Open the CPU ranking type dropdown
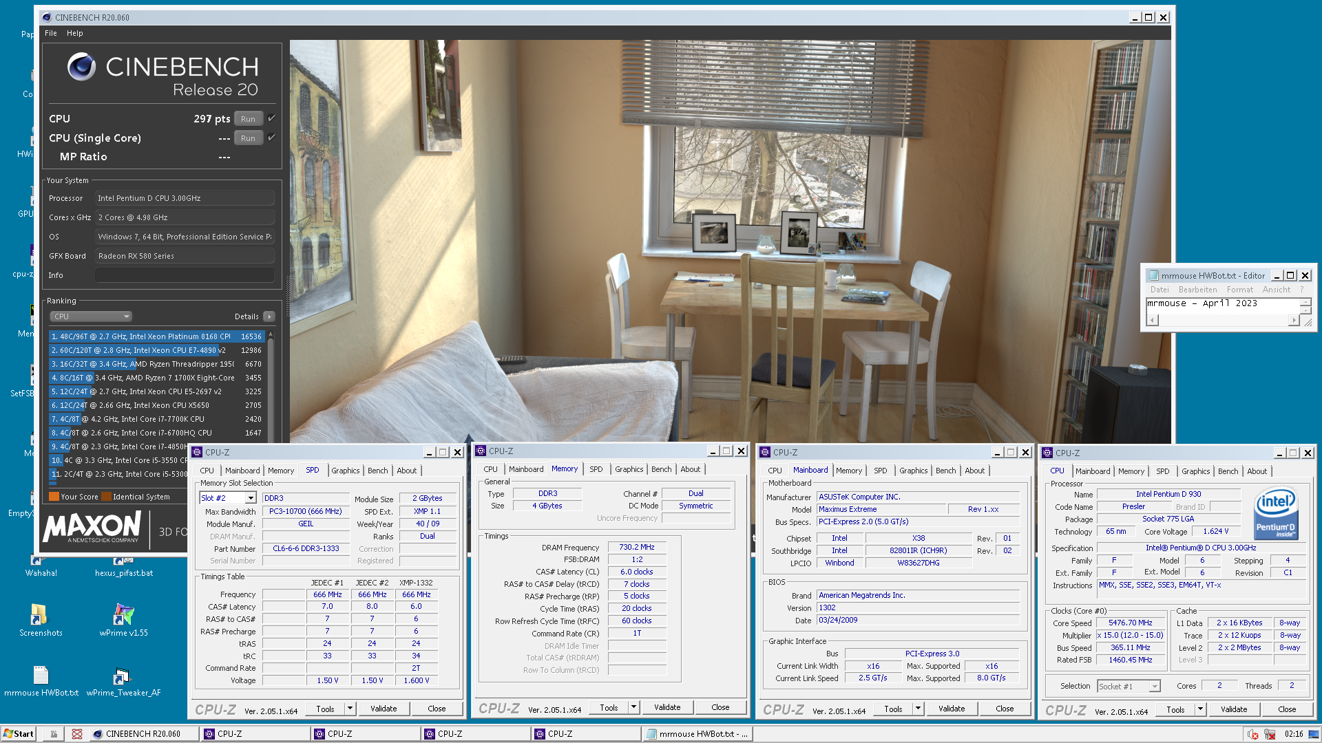Screen dimensions: 1322x743 pos(91,316)
